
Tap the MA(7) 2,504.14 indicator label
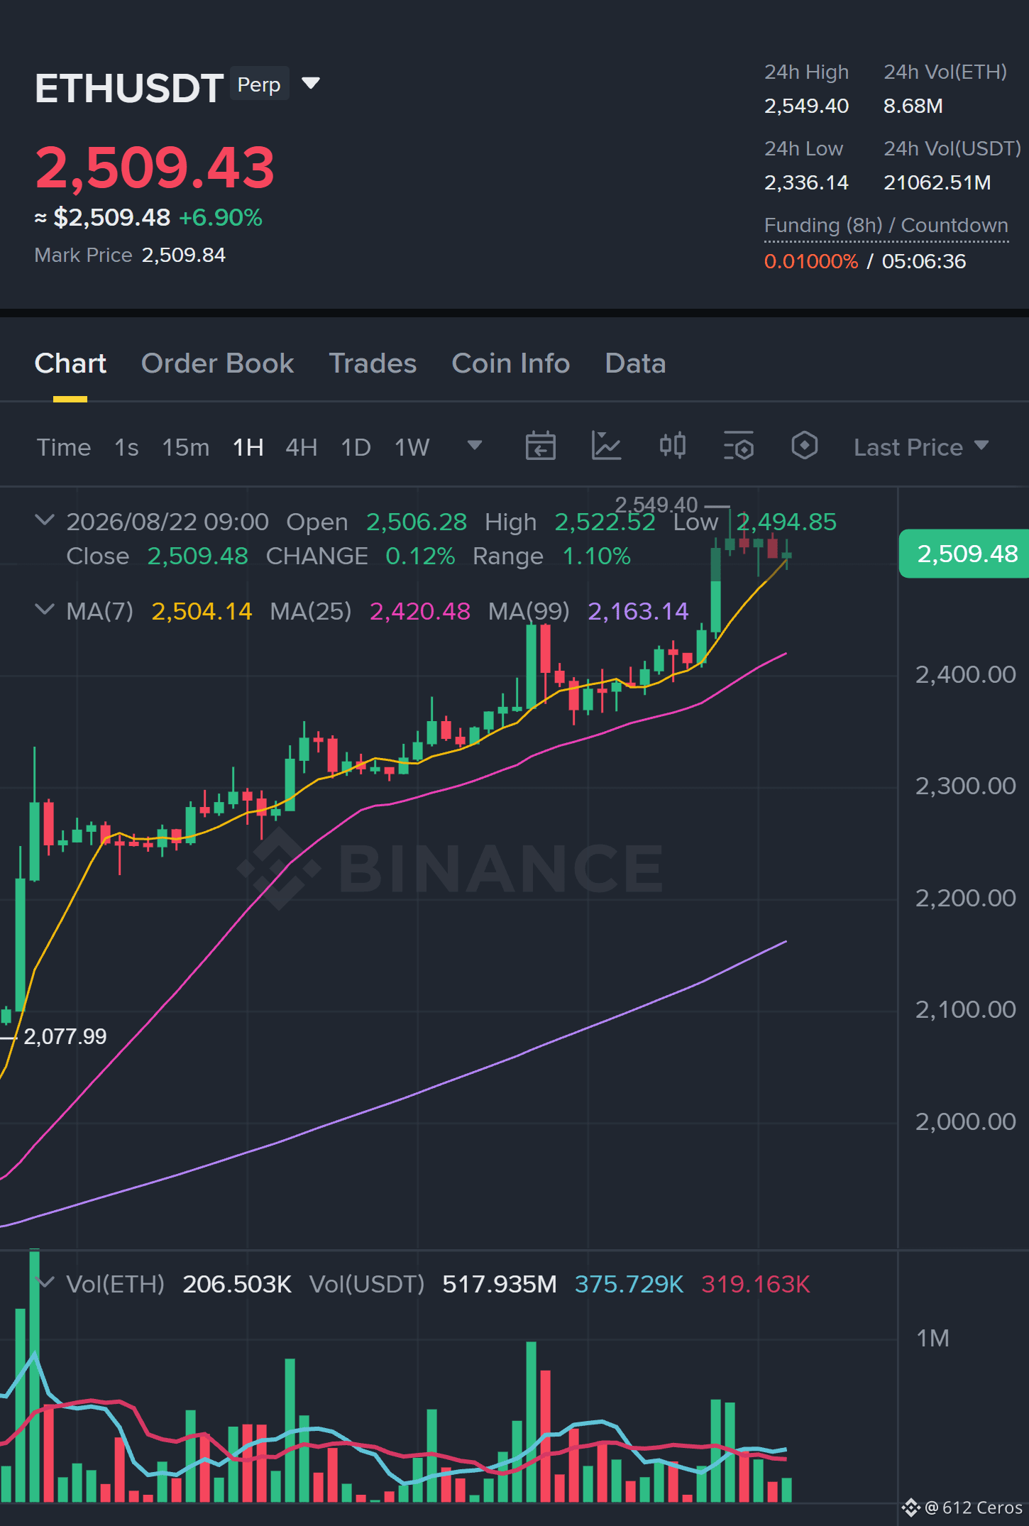159,611
